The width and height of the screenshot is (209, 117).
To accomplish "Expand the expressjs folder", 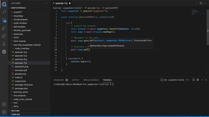I will 18,34.
